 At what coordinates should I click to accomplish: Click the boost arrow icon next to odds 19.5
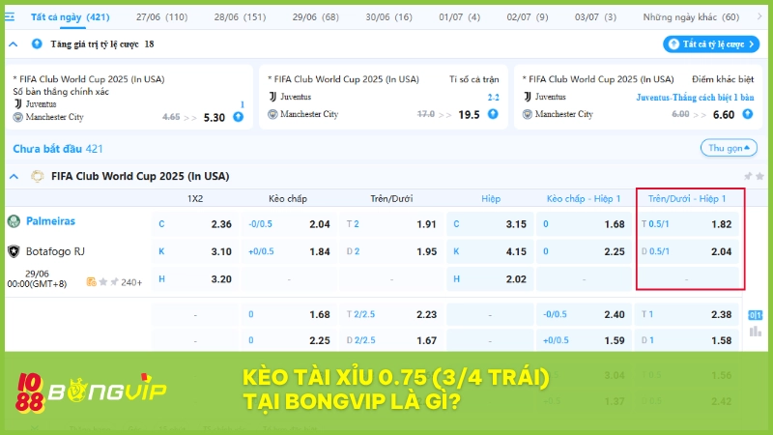click(492, 114)
